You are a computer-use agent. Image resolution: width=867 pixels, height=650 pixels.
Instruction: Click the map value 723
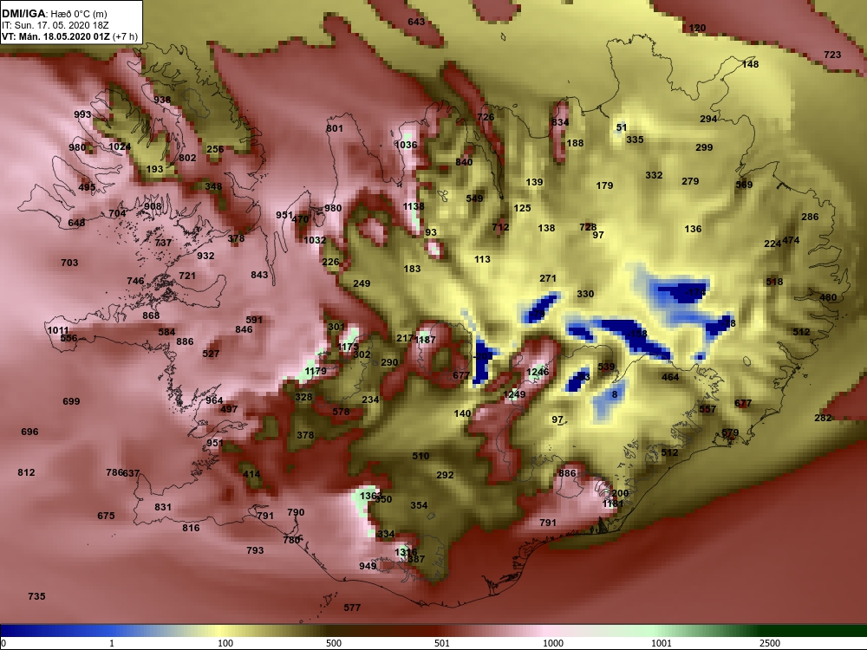832,55
